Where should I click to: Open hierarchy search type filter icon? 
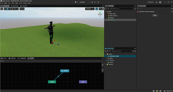(108, 9)
